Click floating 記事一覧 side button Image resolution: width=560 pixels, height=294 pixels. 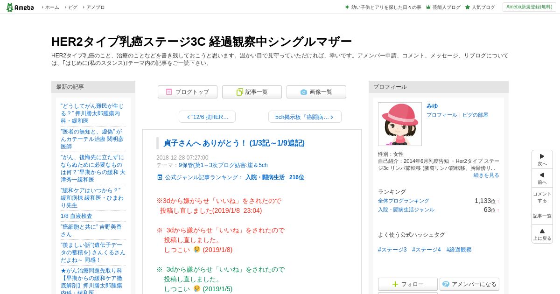(x=542, y=216)
